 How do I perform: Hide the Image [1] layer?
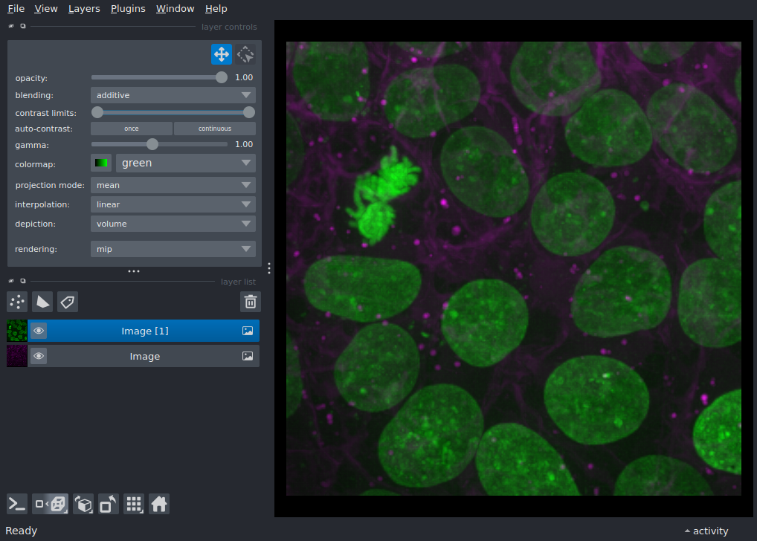pos(39,331)
